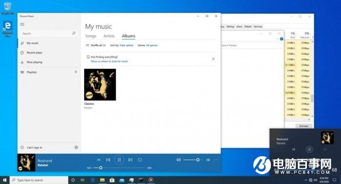Open the Windows Start menu

point(5,180)
